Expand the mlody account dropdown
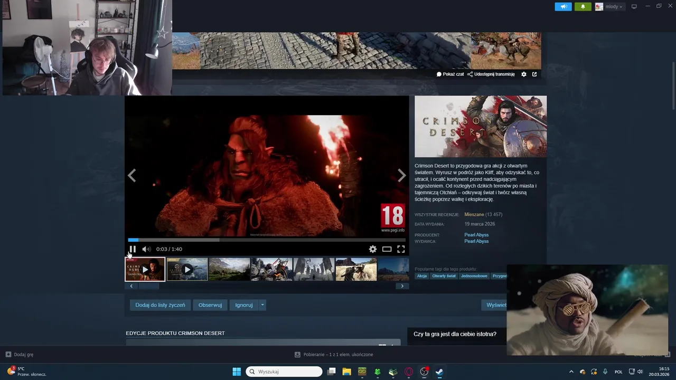The height and width of the screenshot is (380, 676). (x=614, y=6)
